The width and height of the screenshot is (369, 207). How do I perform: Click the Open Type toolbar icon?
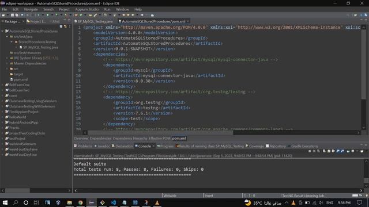pyautogui.click(x=91, y=15)
